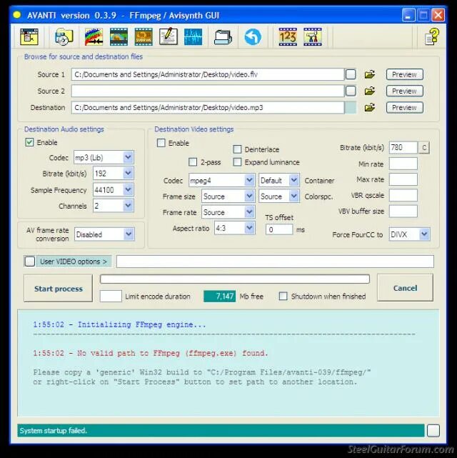The height and width of the screenshot is (458, 457).
Task: Click the teal box right of Destination path
Action: (x=351, y=107)
